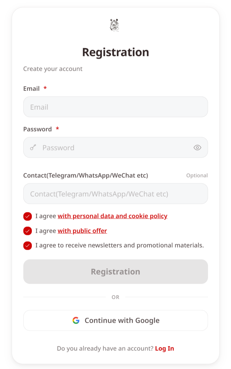Go to the Log In page
Viewport: 231px width, 369px height.
click(x=165, y=348)
